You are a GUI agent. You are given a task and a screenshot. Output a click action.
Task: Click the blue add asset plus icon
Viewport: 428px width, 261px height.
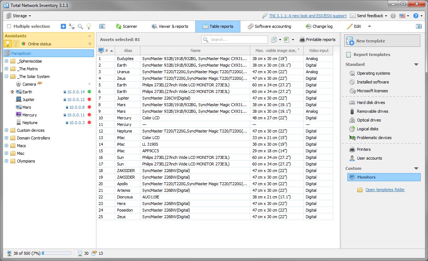coord(63,26)
